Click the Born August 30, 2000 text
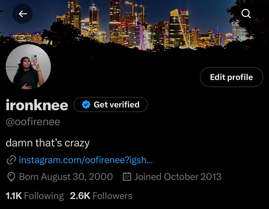Viewport: 269px width, 209px height. click(x=66, y=177)
